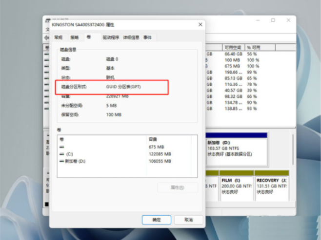The width and height of the screenshot is (321, 240).
Task: Click % 可用 column header in Disk Management
Action: click(x=260, y=47)
